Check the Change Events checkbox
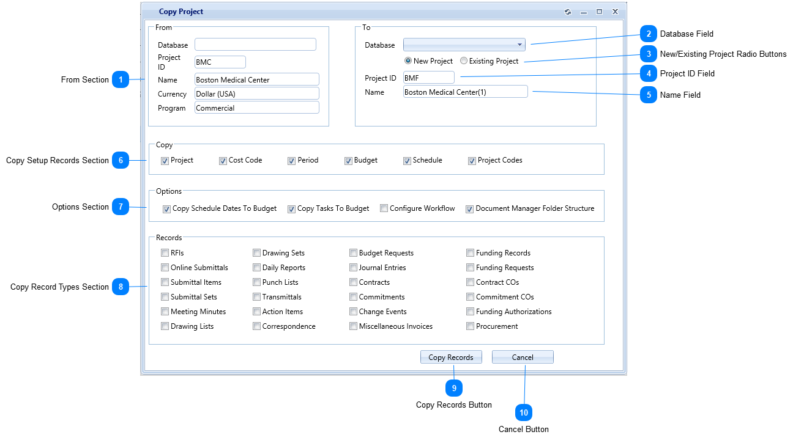 (x=354, y=312)
